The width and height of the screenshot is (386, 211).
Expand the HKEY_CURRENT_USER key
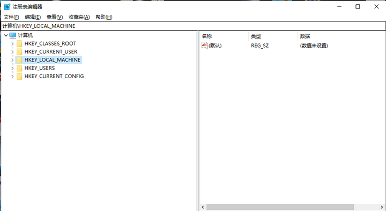[12, 52]
